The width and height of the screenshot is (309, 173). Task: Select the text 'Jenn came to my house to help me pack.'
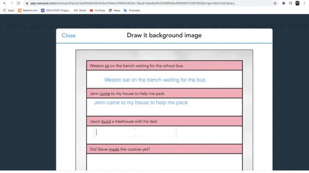click(x=141, y=102)
